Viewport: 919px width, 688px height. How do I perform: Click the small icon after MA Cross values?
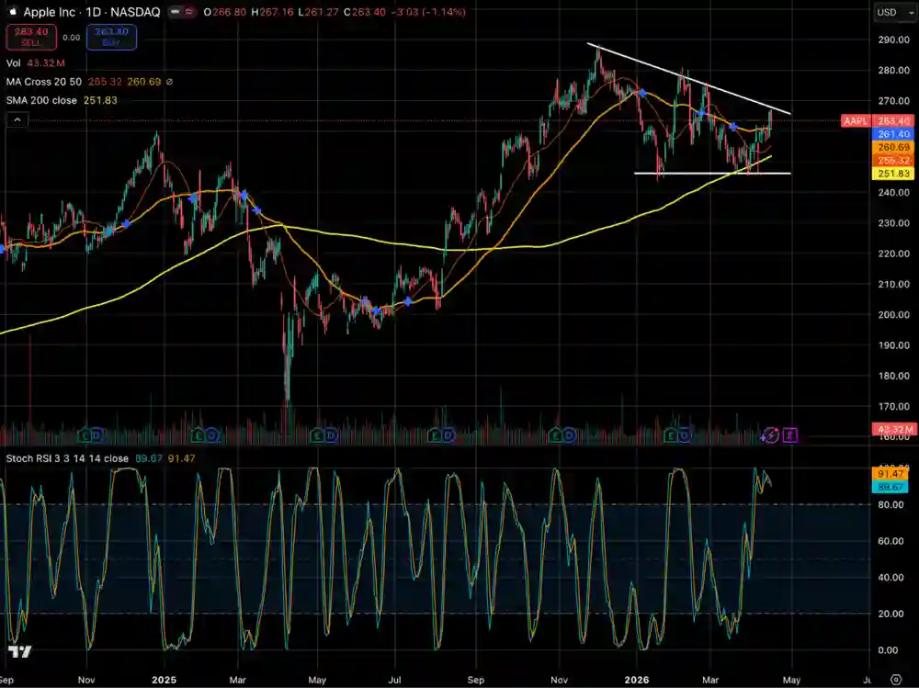169,82
